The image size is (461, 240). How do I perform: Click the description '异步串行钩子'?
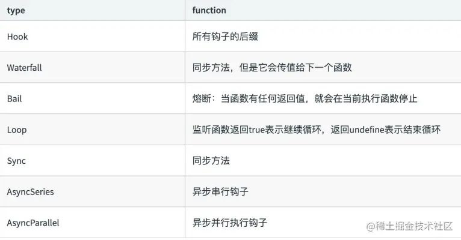pos(220,192)
